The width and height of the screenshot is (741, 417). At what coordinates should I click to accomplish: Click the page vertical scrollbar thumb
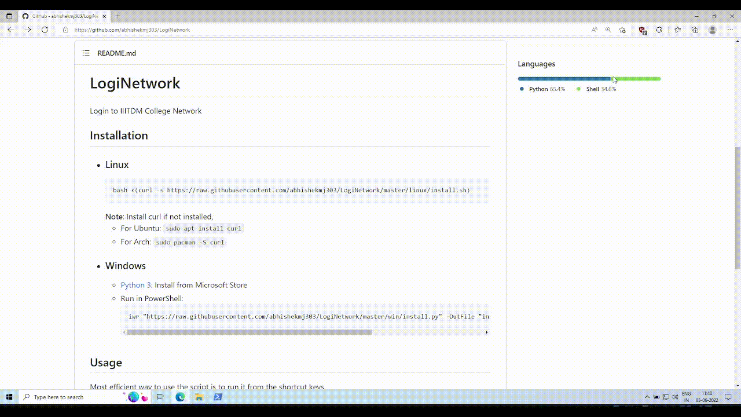click(737, 207)
